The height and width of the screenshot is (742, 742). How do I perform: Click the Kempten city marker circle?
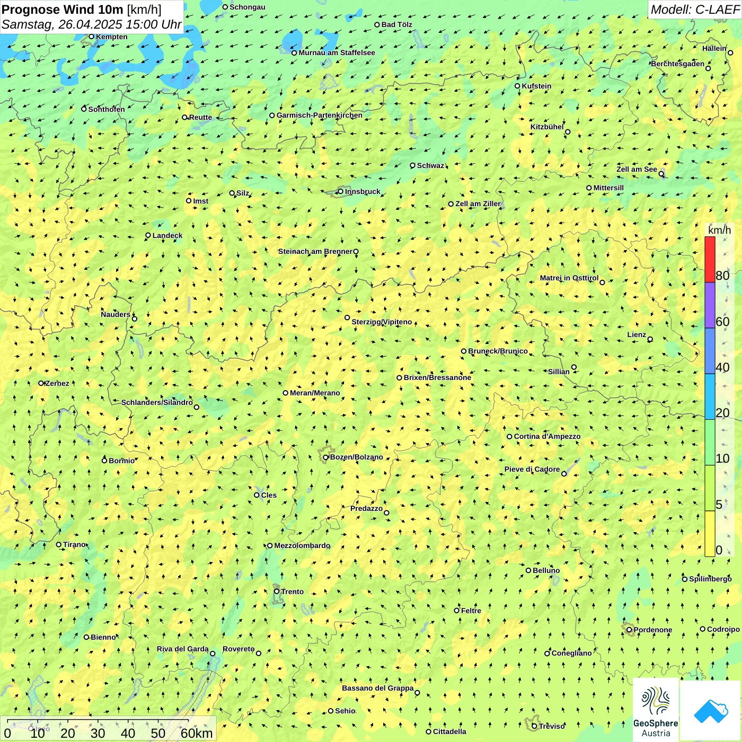click(x=91, y=37)
